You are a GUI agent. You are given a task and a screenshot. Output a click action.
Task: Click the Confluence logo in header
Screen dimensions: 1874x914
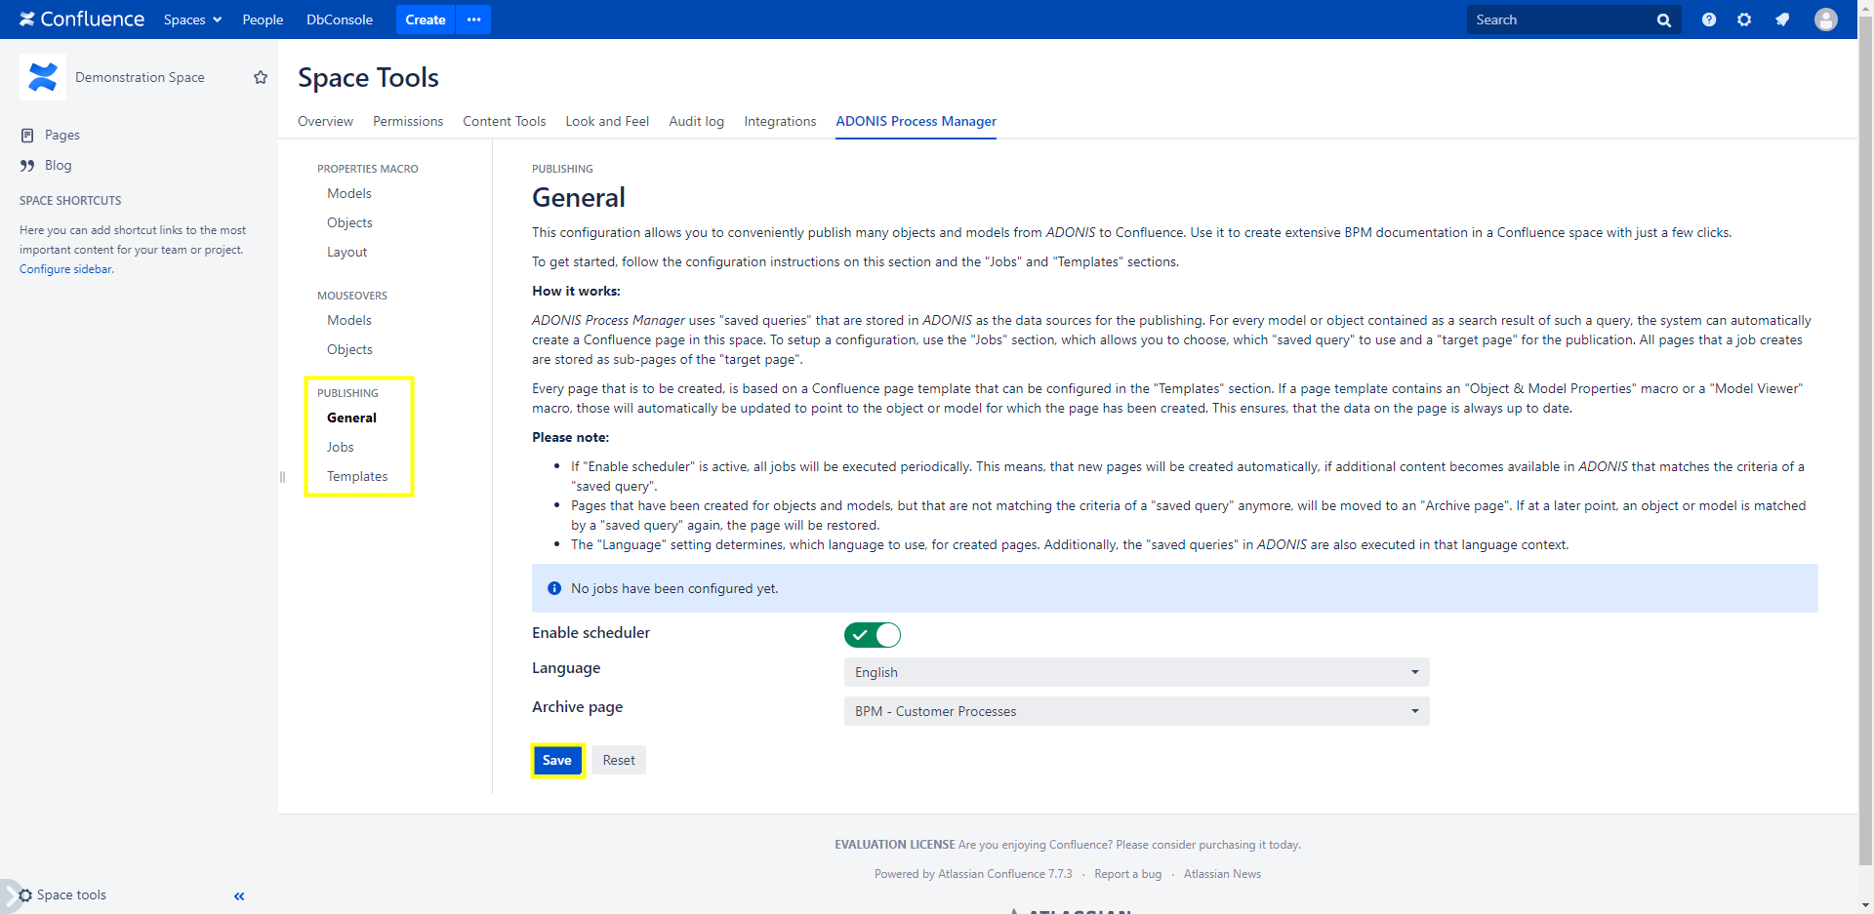[x=82, y=20]
